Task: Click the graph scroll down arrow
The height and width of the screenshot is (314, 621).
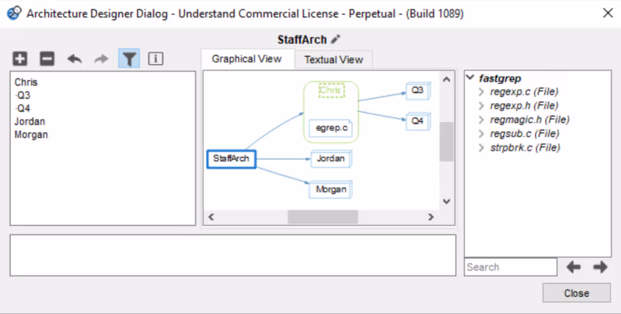Action: click(x=446, y=202)
